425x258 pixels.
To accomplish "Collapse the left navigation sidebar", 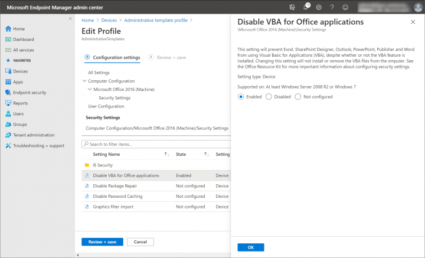I will click(x=70, y=18).
